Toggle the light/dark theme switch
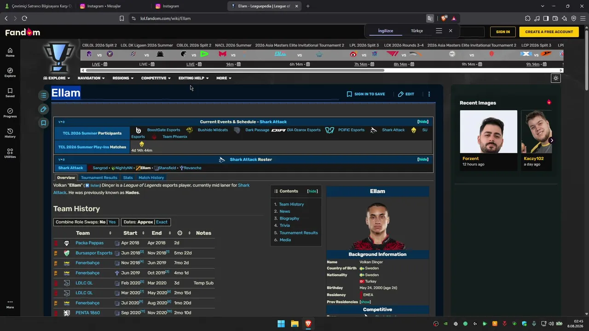The image size is (589, 331). tap(556, 78)
